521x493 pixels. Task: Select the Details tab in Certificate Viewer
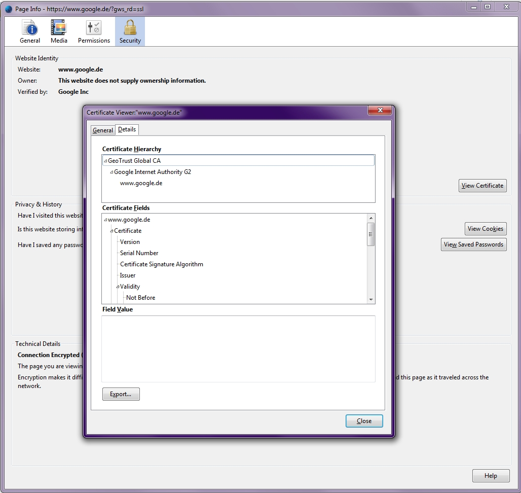pyautogui.click(x=127, y=129)
